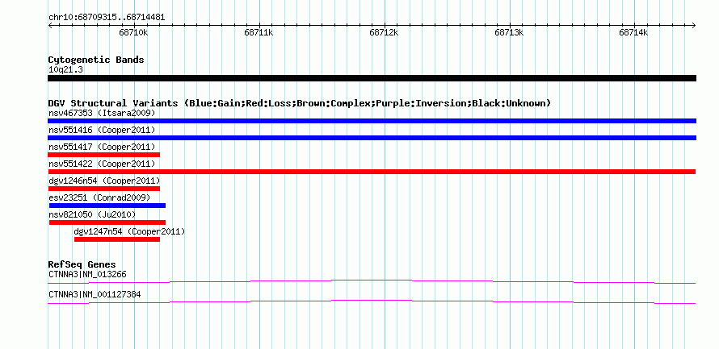
Task: Click the 68712k ruler tick label
Action: (x=384, y=32)
